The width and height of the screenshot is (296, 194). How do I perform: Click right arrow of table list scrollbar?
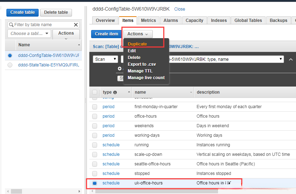point(79,192)
